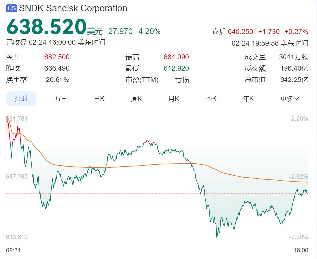Switch to the 五日 tab
317x259 pixels.
tap(61, 99)
